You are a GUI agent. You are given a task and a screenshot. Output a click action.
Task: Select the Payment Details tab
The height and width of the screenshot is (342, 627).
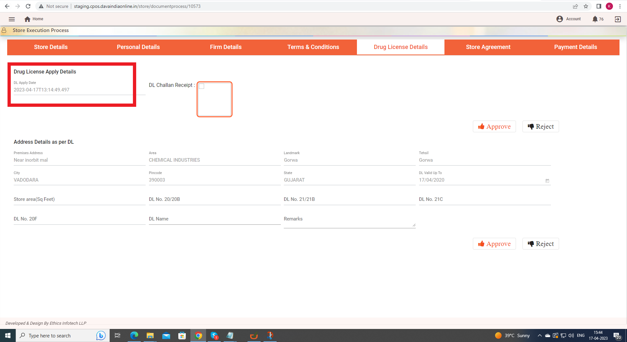(575, 47)
